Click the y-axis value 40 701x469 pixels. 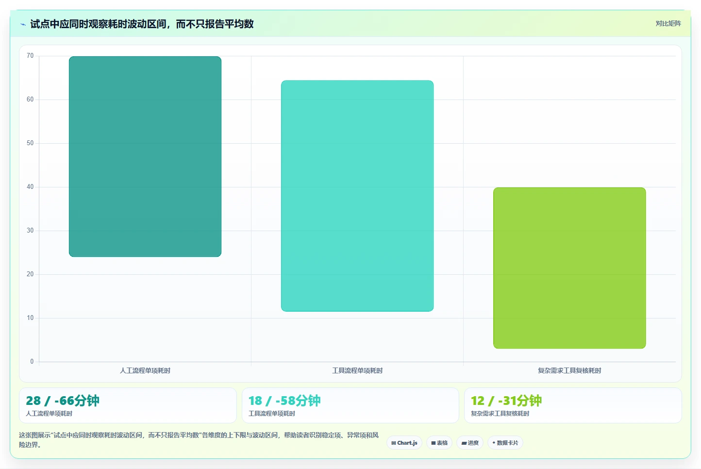(x=30, y=187)
